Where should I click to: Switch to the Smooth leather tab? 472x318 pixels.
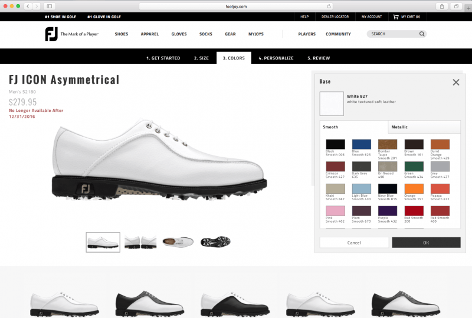point(353,127)
